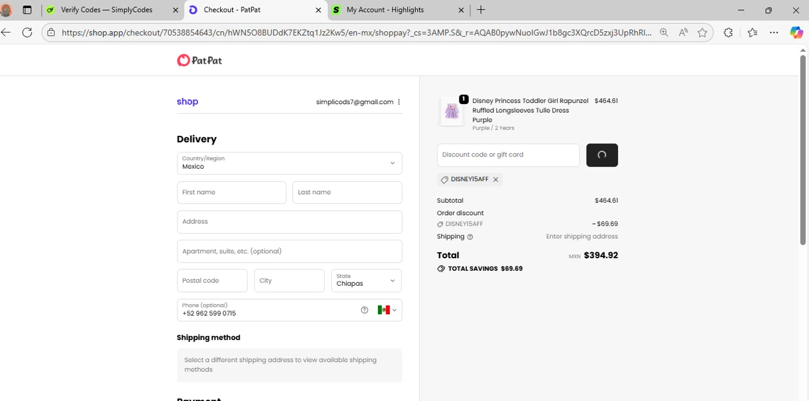Expand the State dropdown showing Chiapas
The height and width of the screenshot is (401, 809).
[x=367, y=280]
